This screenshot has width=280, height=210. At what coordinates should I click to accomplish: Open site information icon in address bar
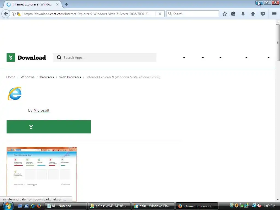tap(14, 14)
